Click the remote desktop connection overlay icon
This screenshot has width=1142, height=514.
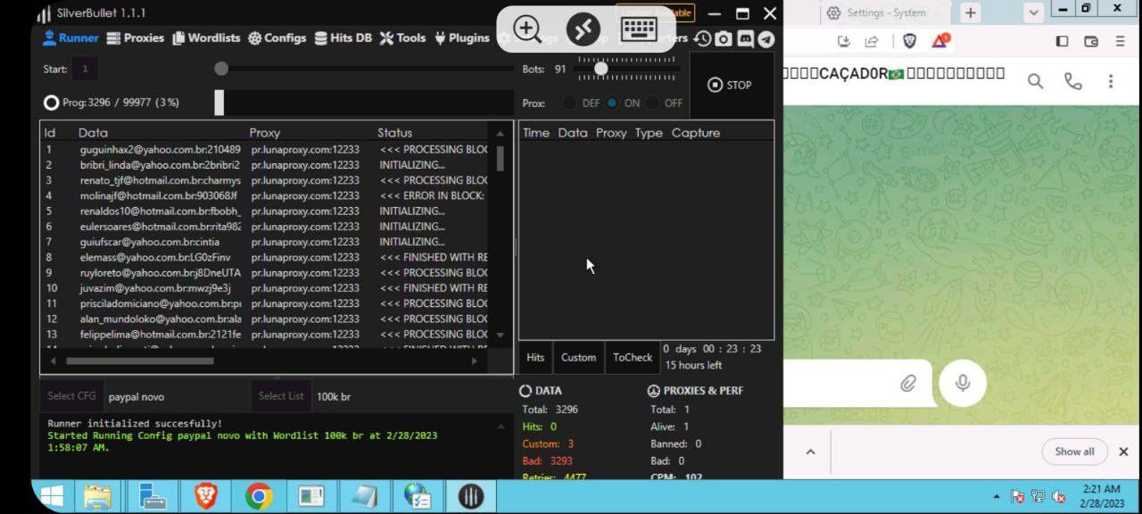point(583,29)
